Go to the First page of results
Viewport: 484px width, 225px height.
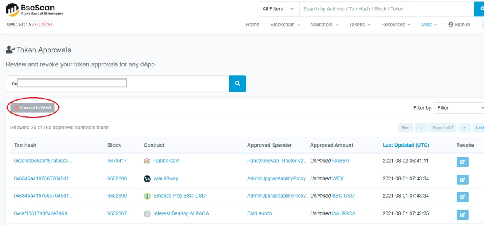coord(406,128)
